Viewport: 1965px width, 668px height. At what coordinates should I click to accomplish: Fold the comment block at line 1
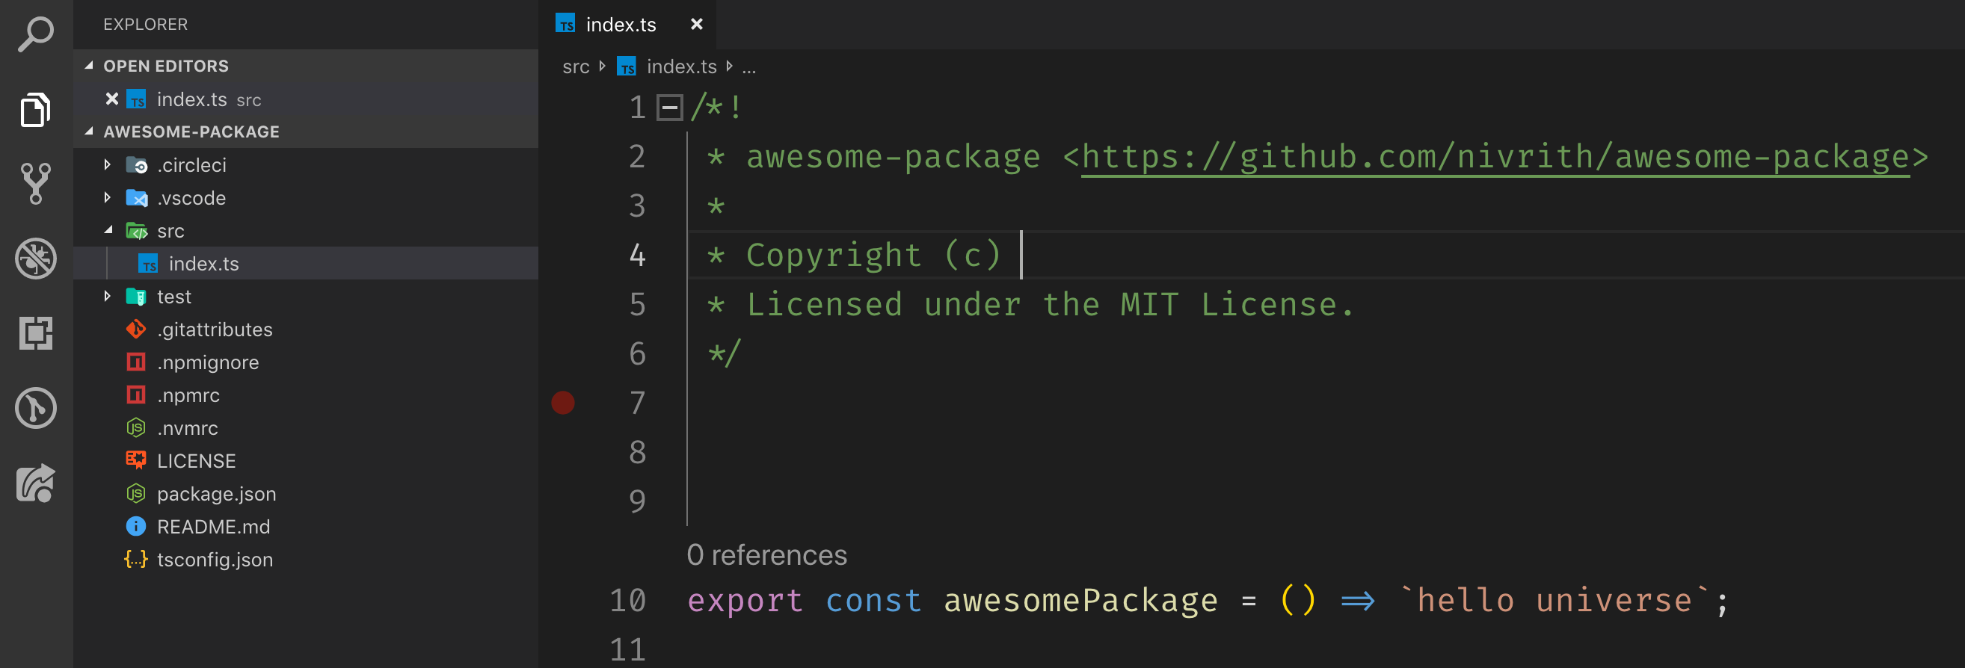coord(670,108)
